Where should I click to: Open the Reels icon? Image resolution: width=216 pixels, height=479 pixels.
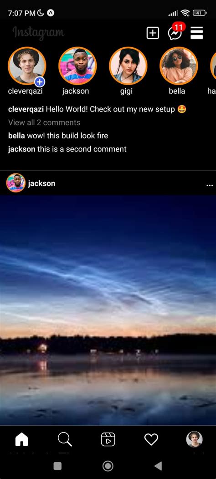(x=108, y=439)
